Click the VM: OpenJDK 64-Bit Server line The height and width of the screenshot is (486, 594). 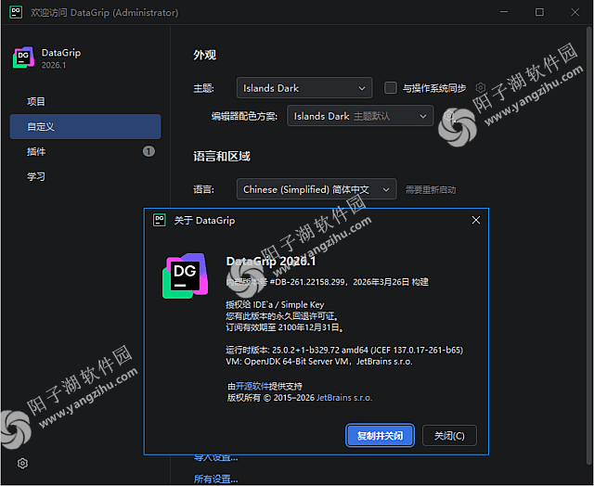coord(319,362)
